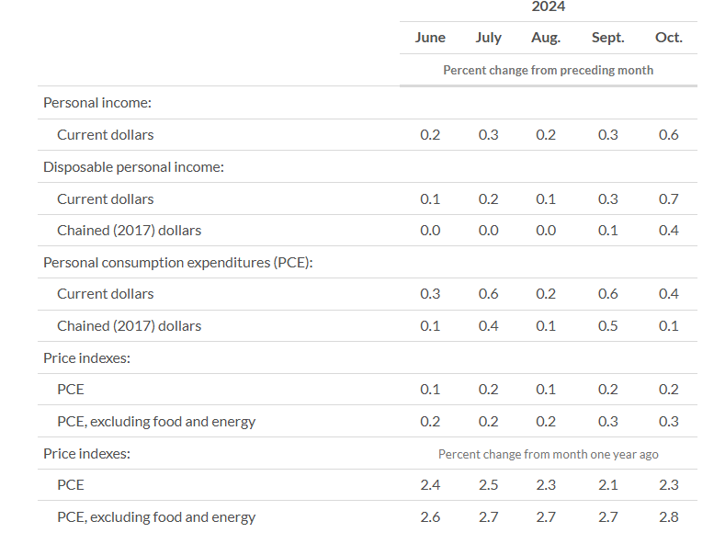
Task: Click Disposable income chained dollars label
Action: tap(129, 231)
